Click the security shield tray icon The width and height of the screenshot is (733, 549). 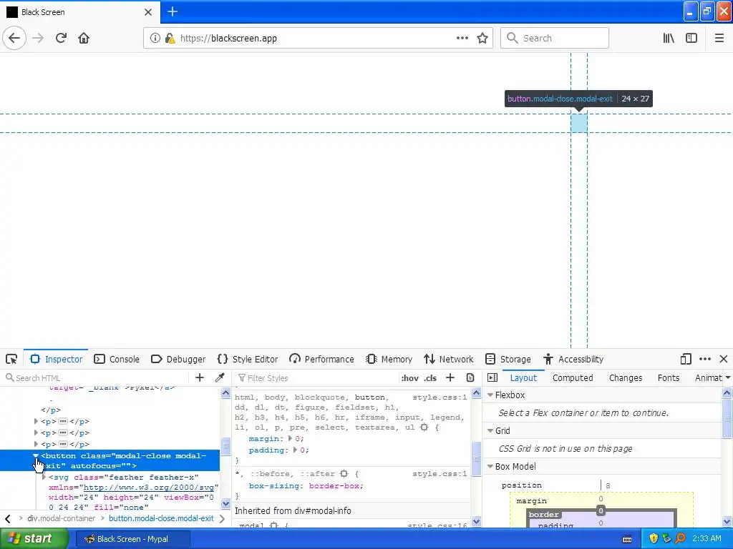[654, 538]
